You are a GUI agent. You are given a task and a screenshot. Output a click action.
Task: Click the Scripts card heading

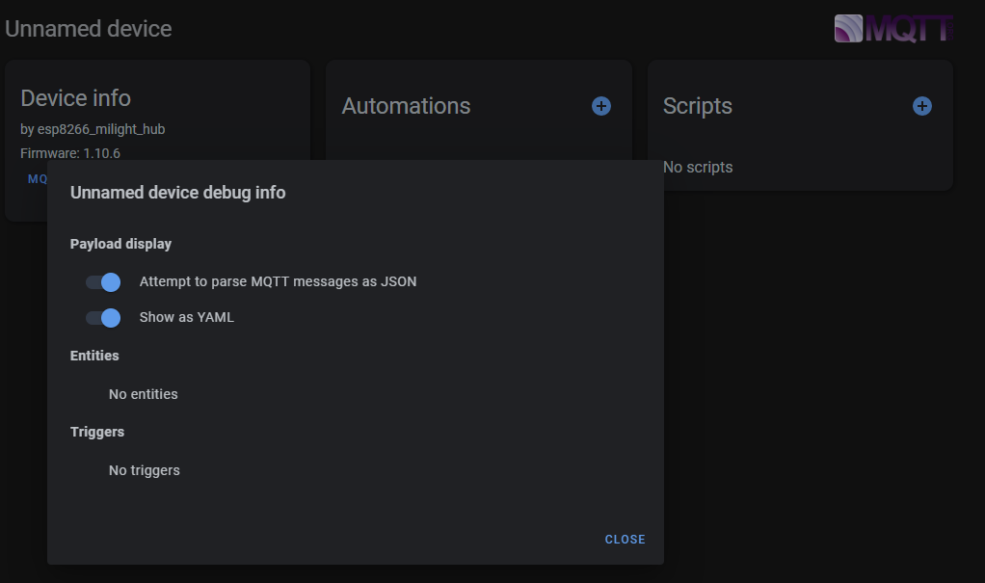point(697,106)
